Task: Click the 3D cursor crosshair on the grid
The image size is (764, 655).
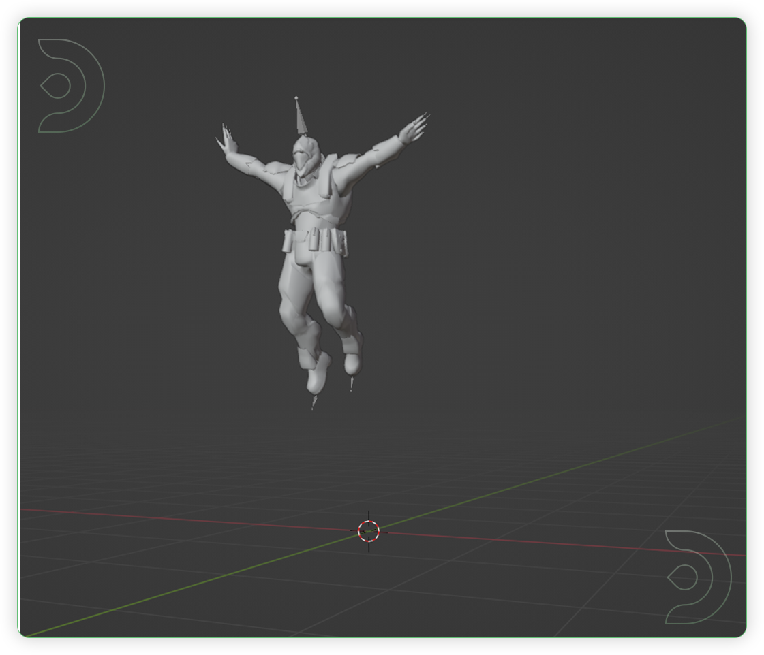Action: (369, 532)
